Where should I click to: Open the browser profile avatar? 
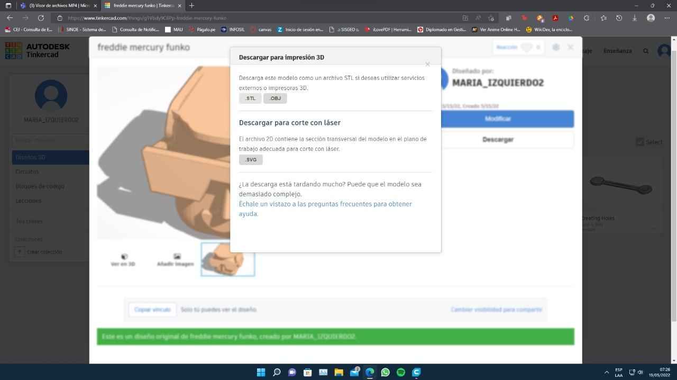651,17
